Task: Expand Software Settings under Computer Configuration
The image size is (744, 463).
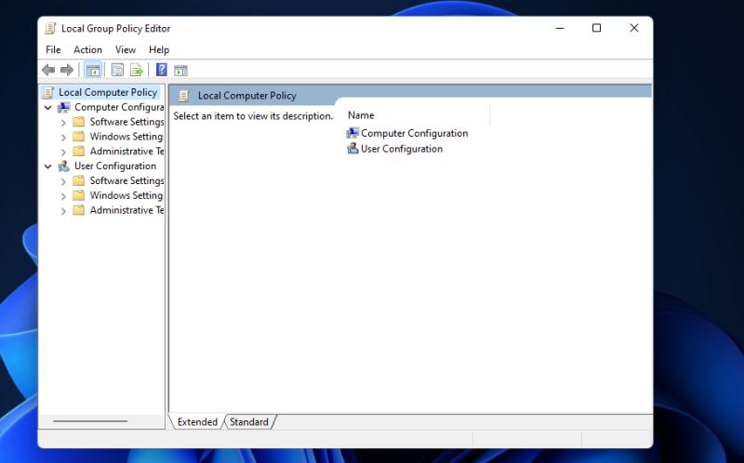Action: tap(63, 123)
